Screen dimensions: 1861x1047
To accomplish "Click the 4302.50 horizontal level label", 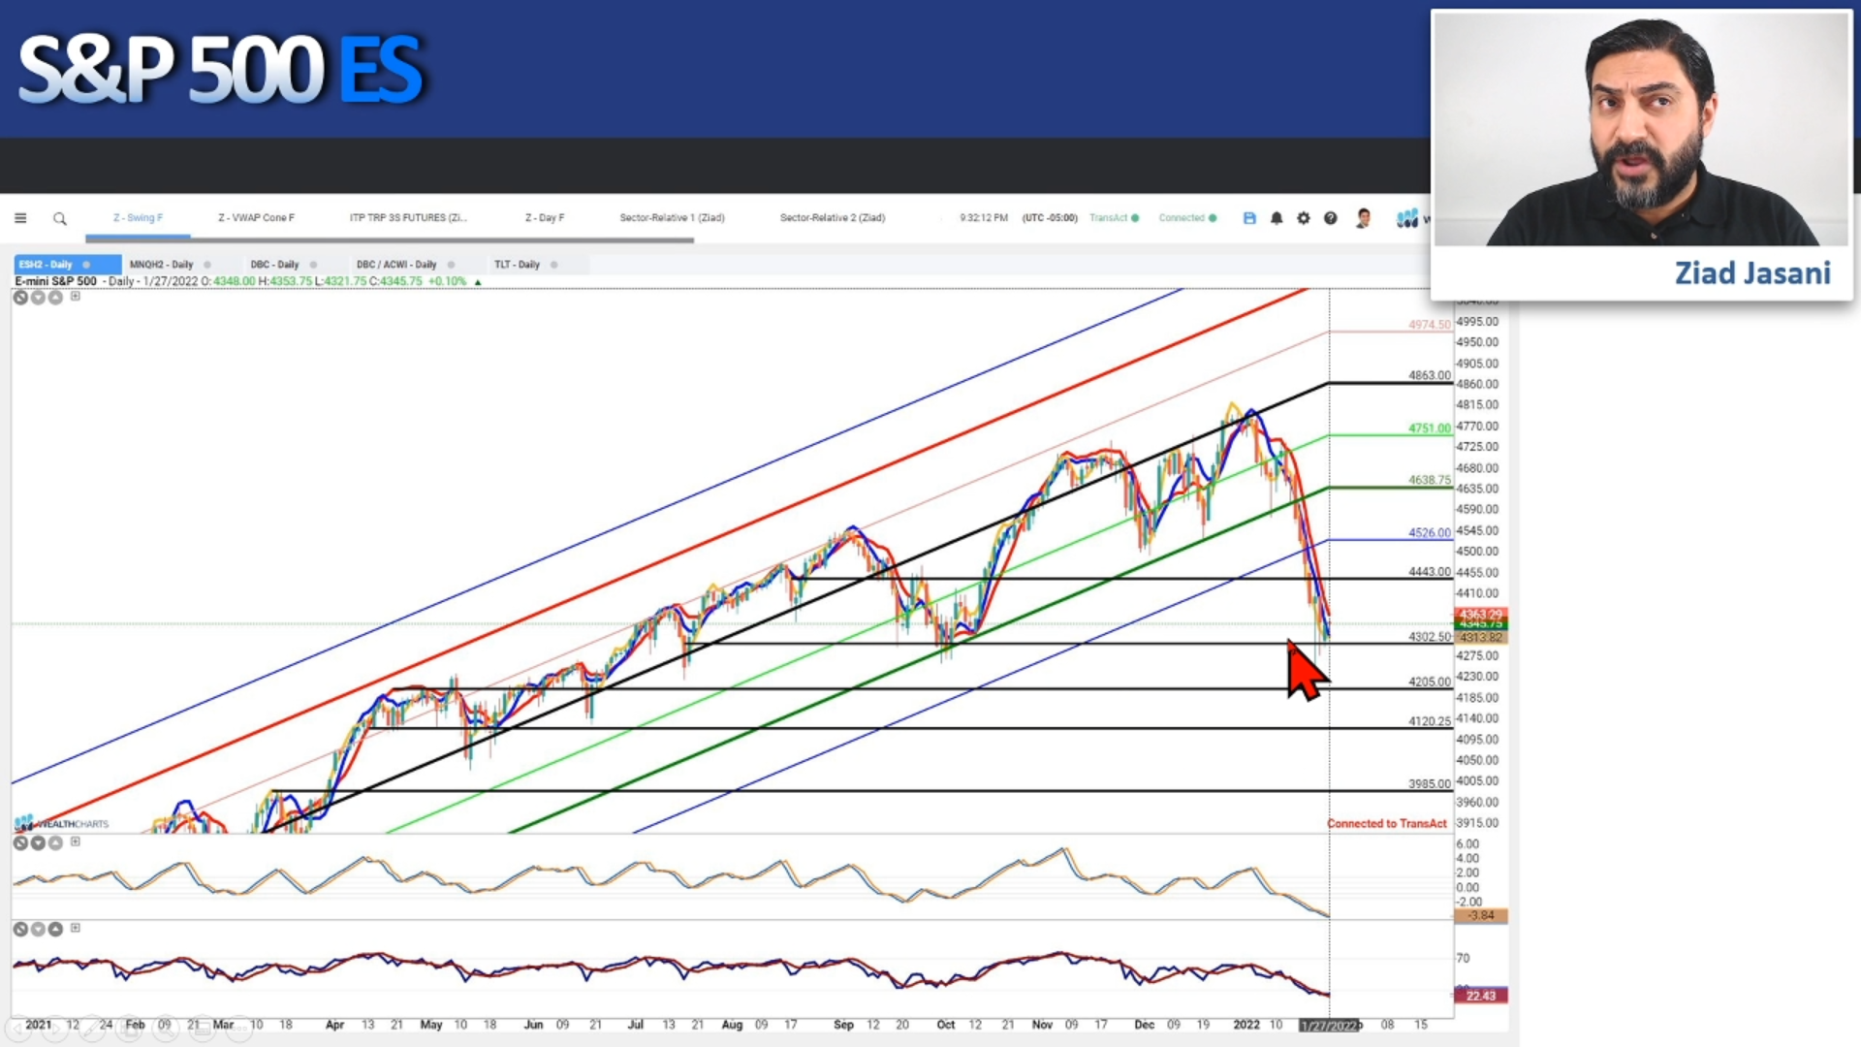I will [x=1430, y=637].
